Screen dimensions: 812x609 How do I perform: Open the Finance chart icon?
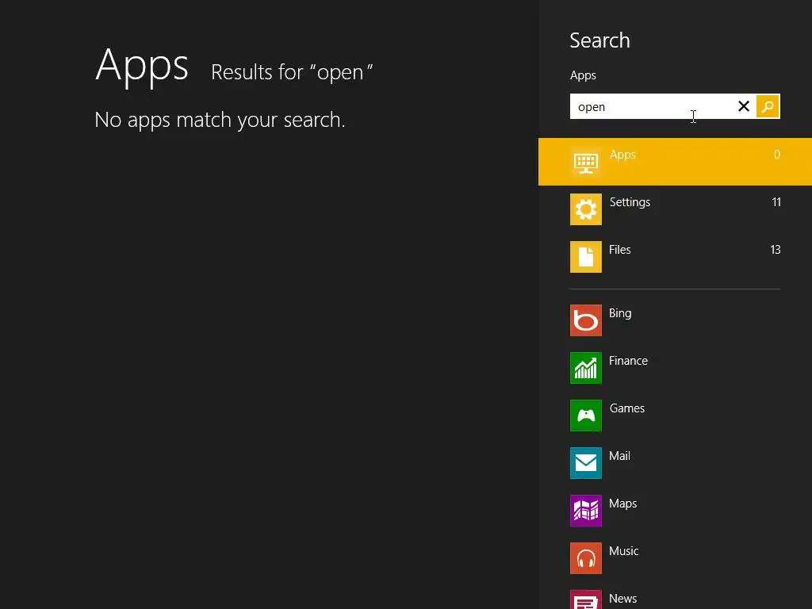click(x=586, y=368)
